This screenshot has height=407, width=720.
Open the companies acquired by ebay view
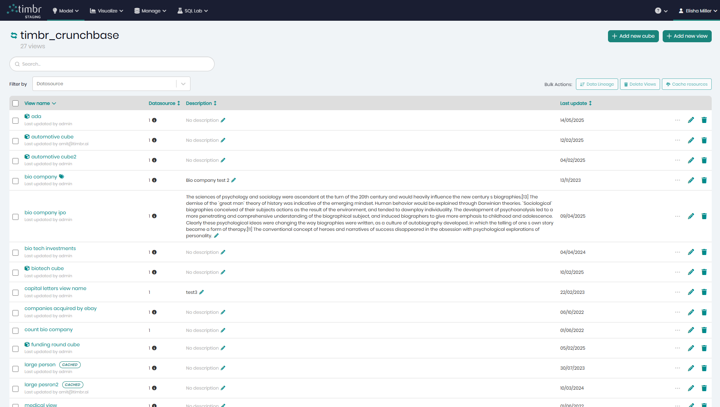(x=60, y=308)
